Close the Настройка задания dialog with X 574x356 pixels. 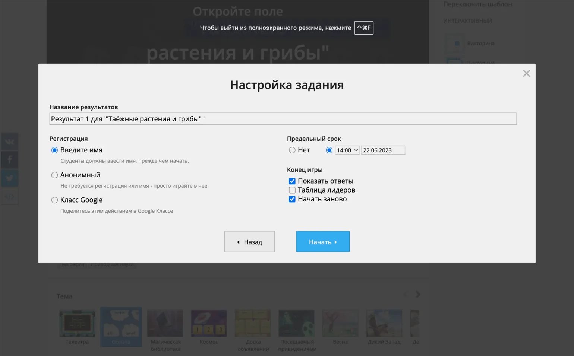526,73
